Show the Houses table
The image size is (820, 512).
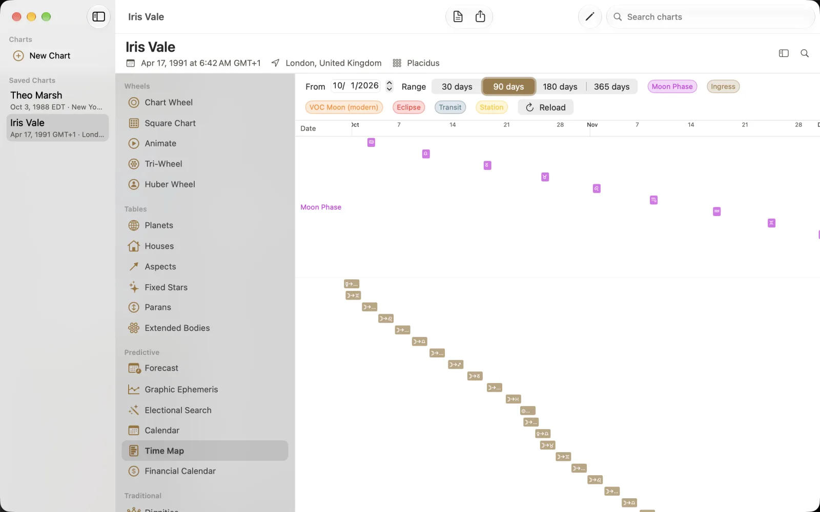point(205,246)
